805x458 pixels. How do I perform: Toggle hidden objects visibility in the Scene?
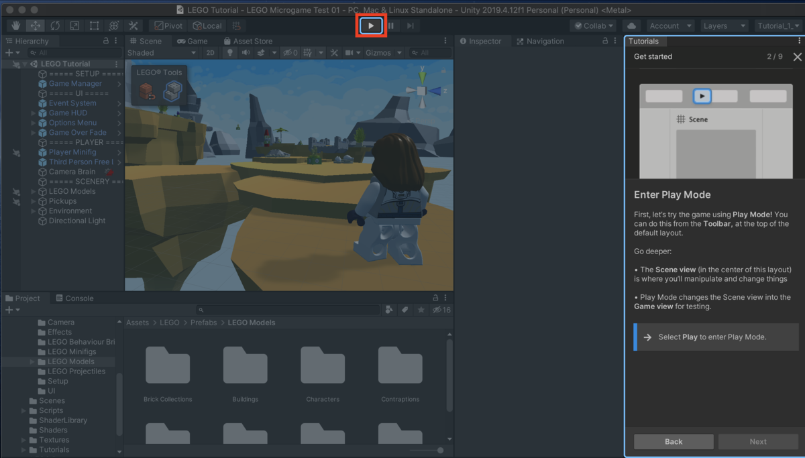[290, 52]
